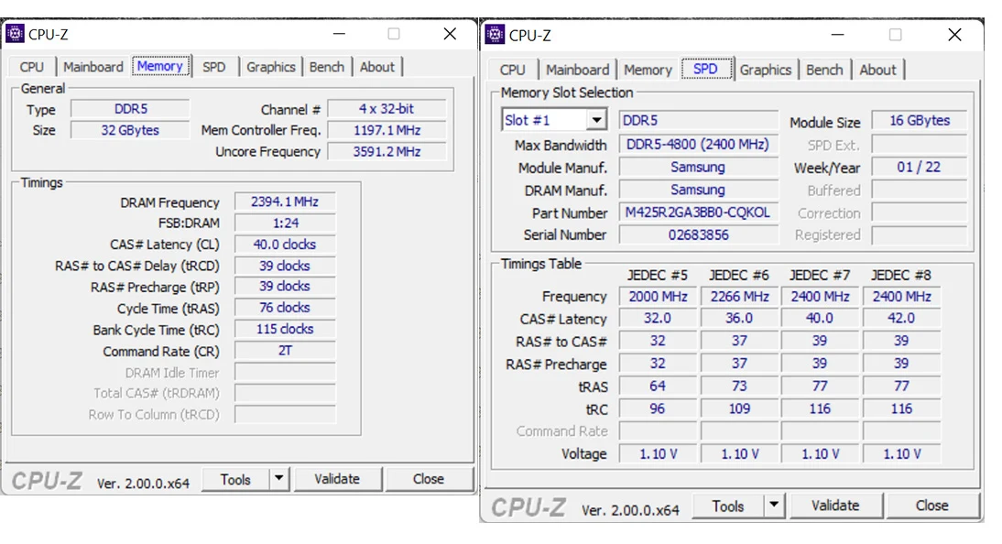Select the Mainboard tab in left window

tap(93, 66)
